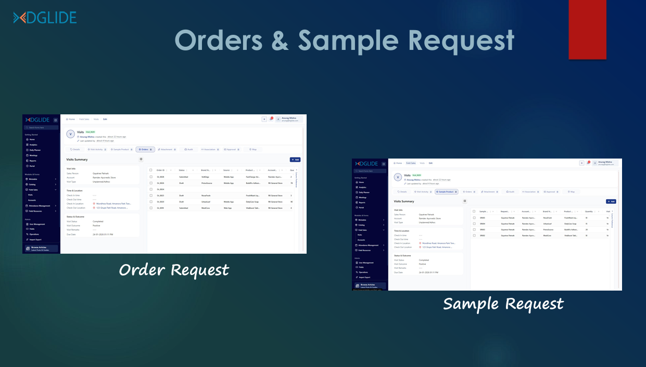
Task: Select Sample Product tab in Sample Request screenshot
Action: click(x=447, y=192)
